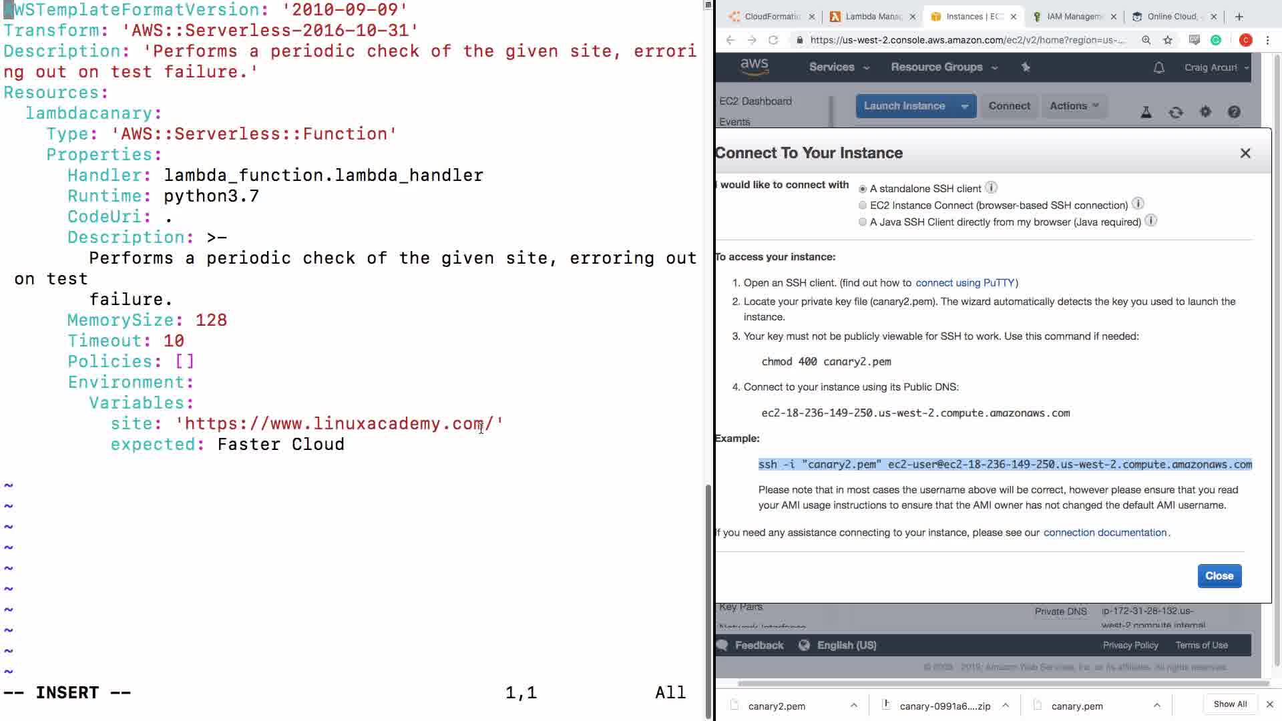Select EC2 Instance Connect browser-based option

point(863,206)
